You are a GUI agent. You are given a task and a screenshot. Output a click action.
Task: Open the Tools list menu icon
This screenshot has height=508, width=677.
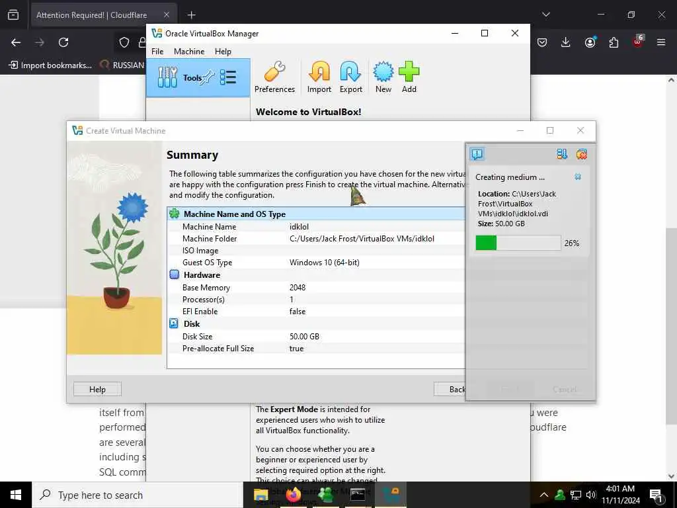[x=228, y=78]
